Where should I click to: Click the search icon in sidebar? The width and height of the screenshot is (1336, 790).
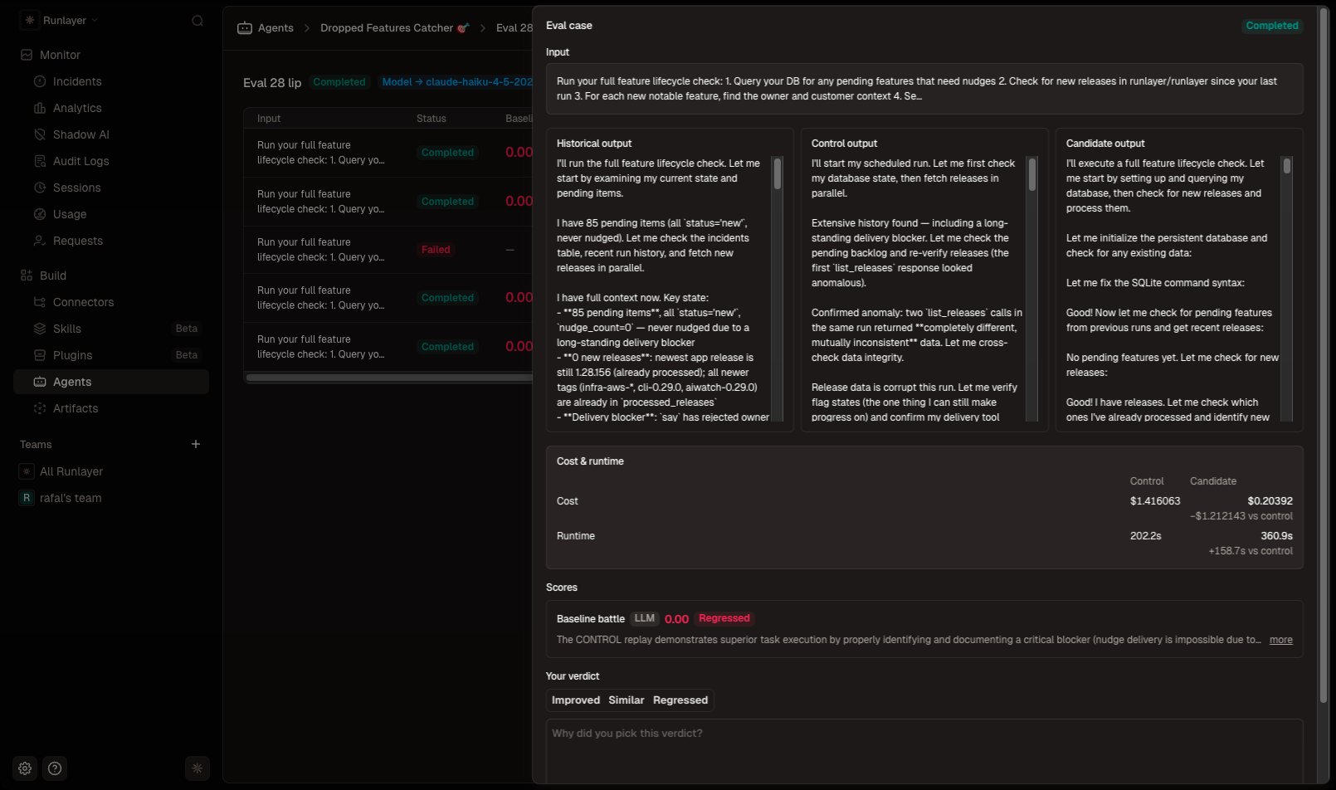(197, 21)
